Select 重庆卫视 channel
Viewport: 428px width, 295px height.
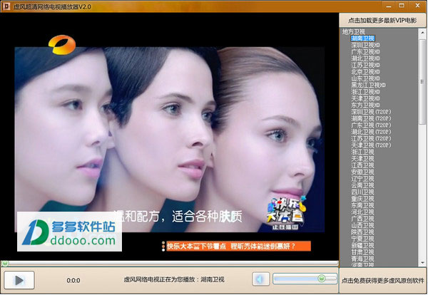click(x=363, y=199)
